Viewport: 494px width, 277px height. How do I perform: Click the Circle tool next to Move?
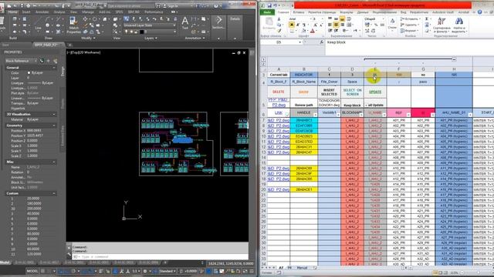point(94,19)
